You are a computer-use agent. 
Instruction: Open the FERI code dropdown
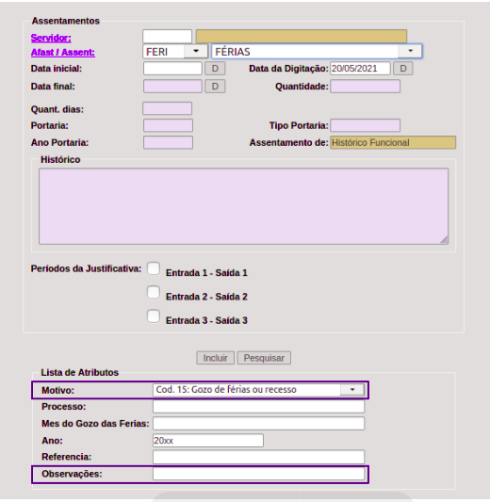[x=196, y=51]
